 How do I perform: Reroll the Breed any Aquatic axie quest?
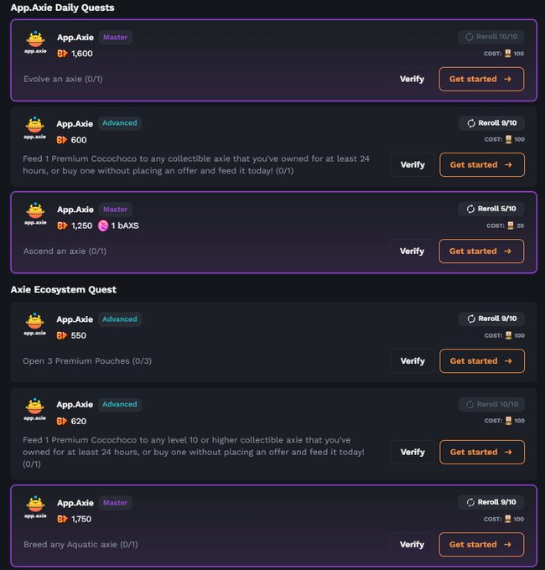tap(490, 502)
